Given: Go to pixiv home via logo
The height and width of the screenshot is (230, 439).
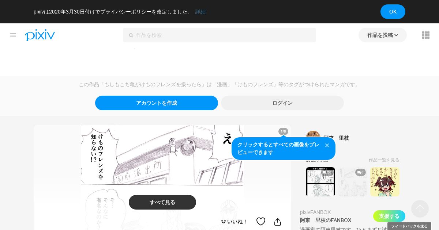Looking at the screenshot, I should (40, 35).
